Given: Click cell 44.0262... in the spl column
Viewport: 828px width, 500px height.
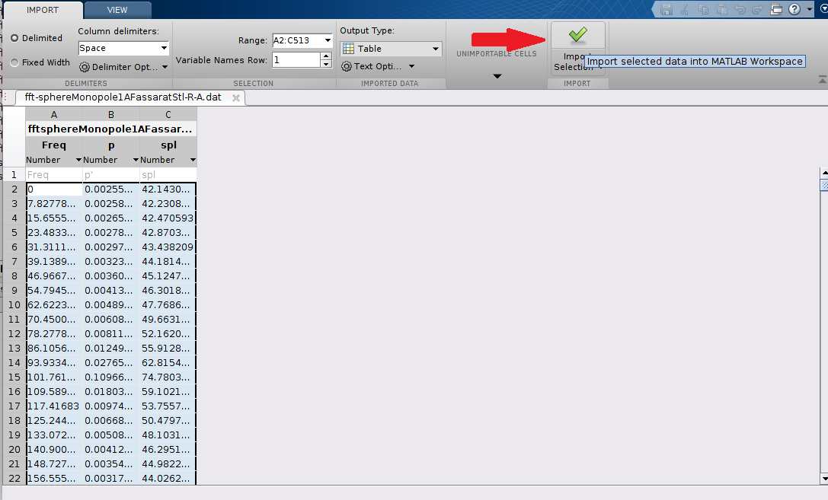Looking at the screenshot, I should pyautogui.click(x=168, y=479).
